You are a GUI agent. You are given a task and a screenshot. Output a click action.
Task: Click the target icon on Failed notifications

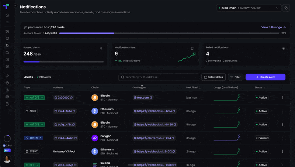(283, 49)
